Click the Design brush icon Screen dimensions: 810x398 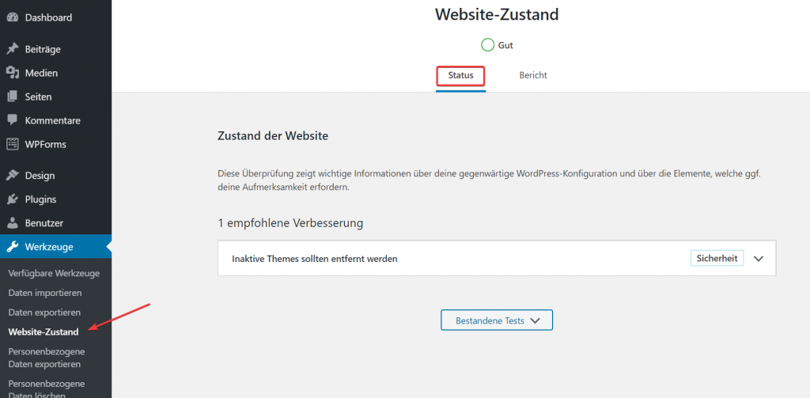(13, 176)
